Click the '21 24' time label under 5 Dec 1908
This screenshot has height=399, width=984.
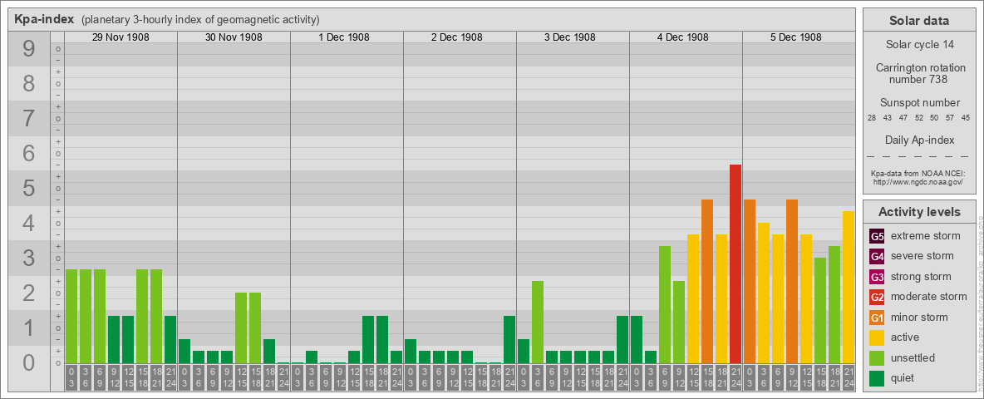(849, 377)
